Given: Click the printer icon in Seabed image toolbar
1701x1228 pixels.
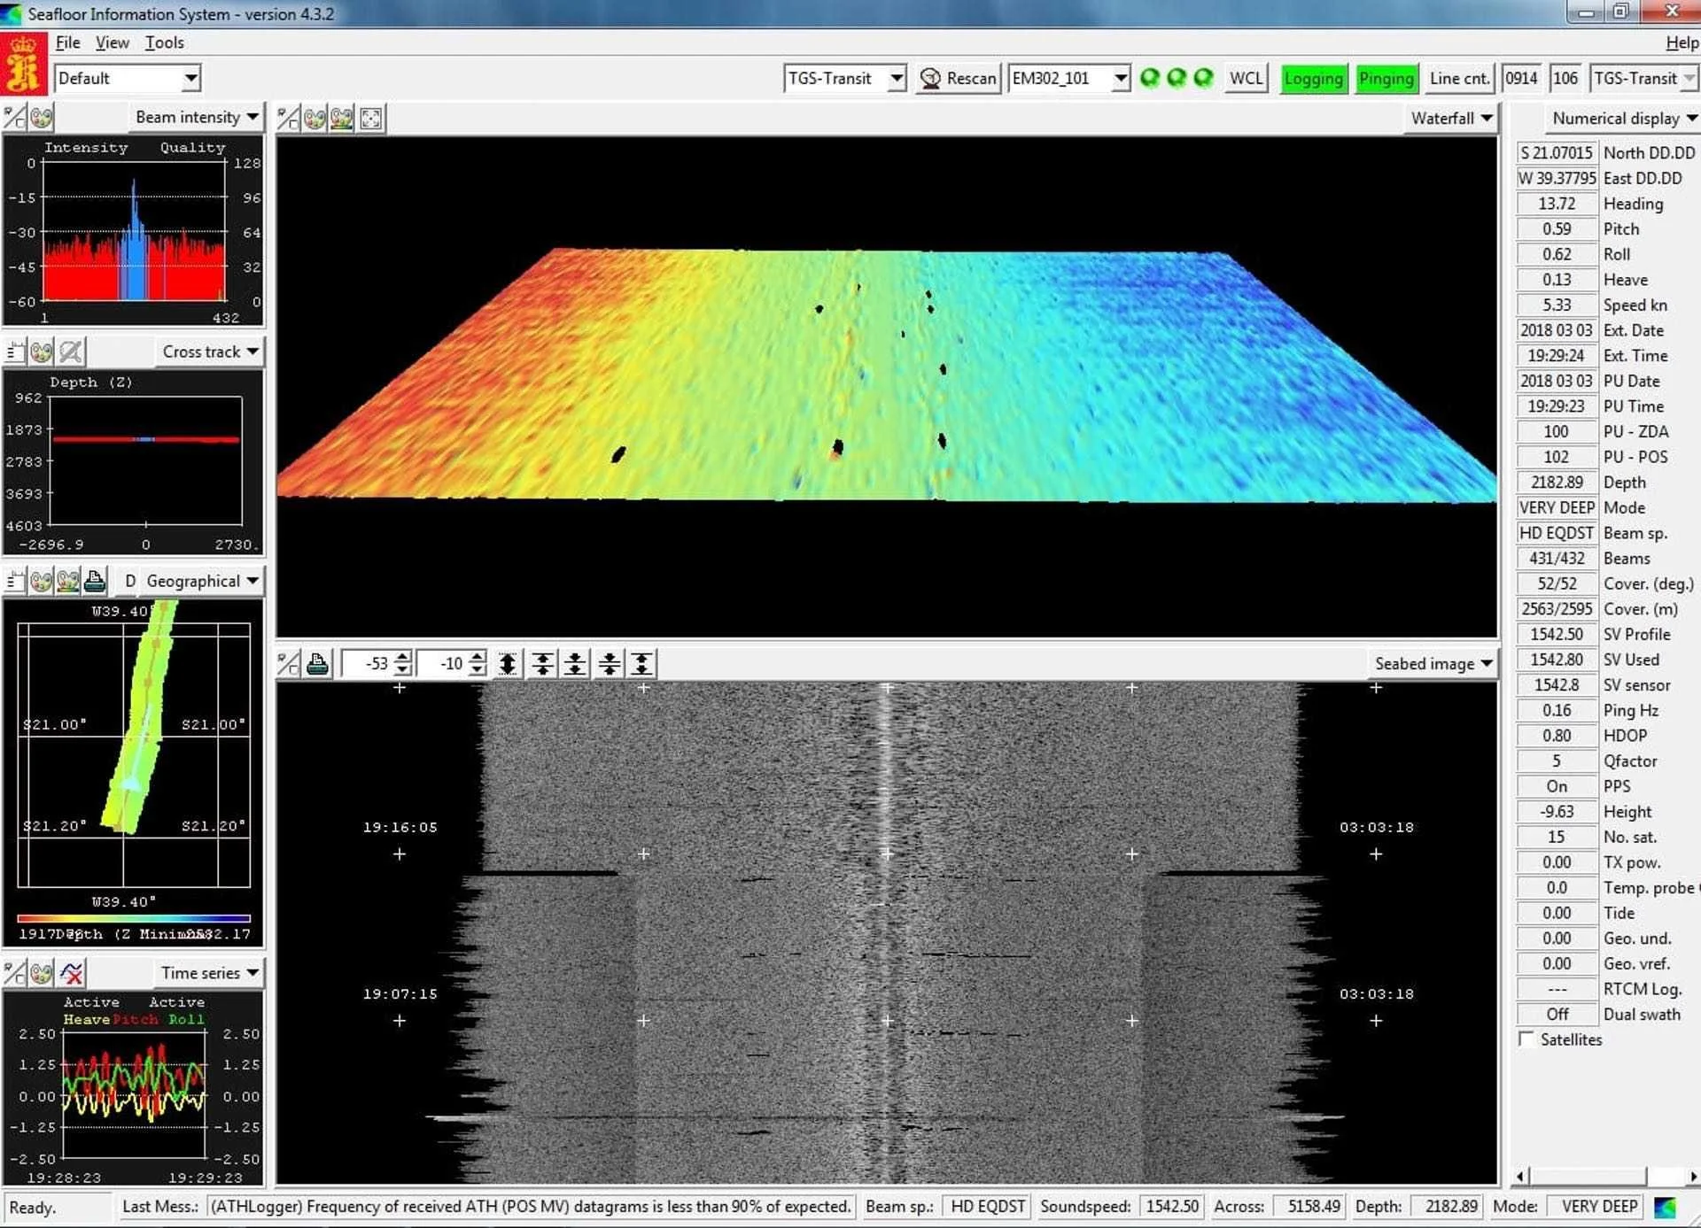Looking at the screenshot, I should pos(317,664).
